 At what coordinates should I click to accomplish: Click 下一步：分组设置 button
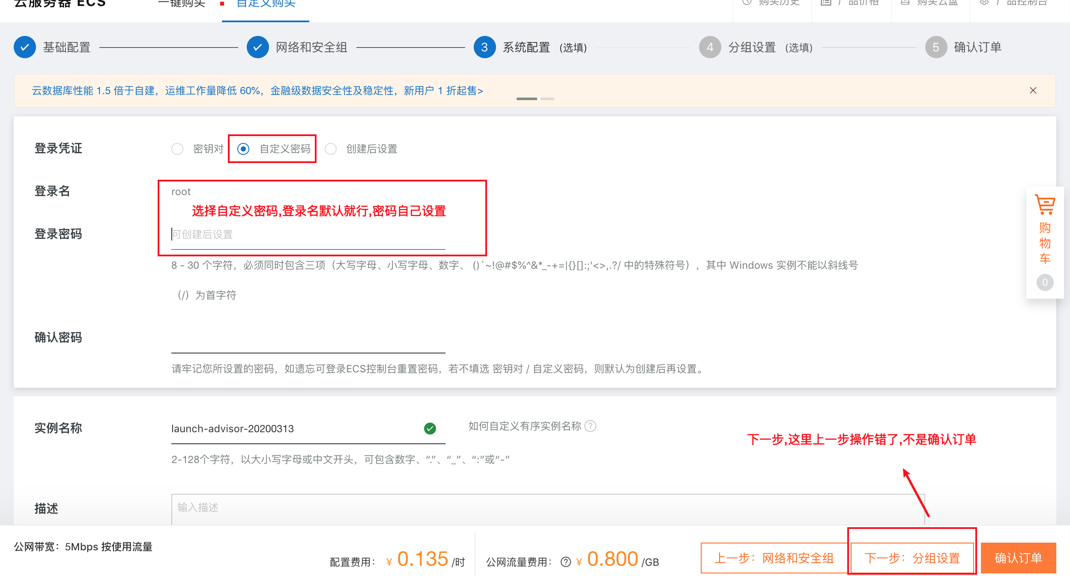(912, 558)
